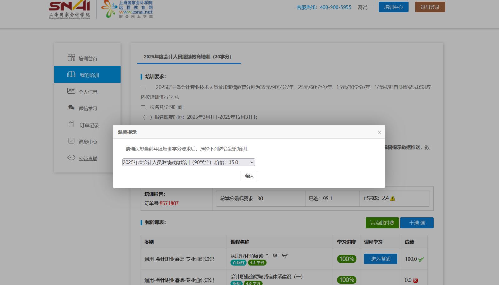Close the 温馨提示 dialog with X
Image resolution: width=499 pixels, height=285 pixels.
(x=379, y=132)
